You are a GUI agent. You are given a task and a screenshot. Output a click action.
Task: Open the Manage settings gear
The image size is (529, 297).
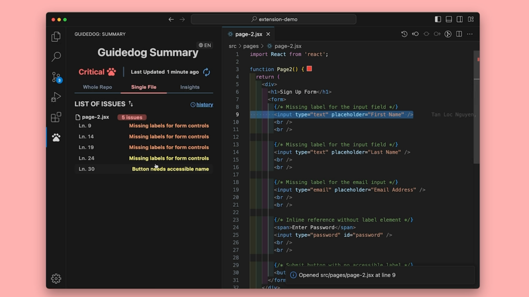[56, 279]
